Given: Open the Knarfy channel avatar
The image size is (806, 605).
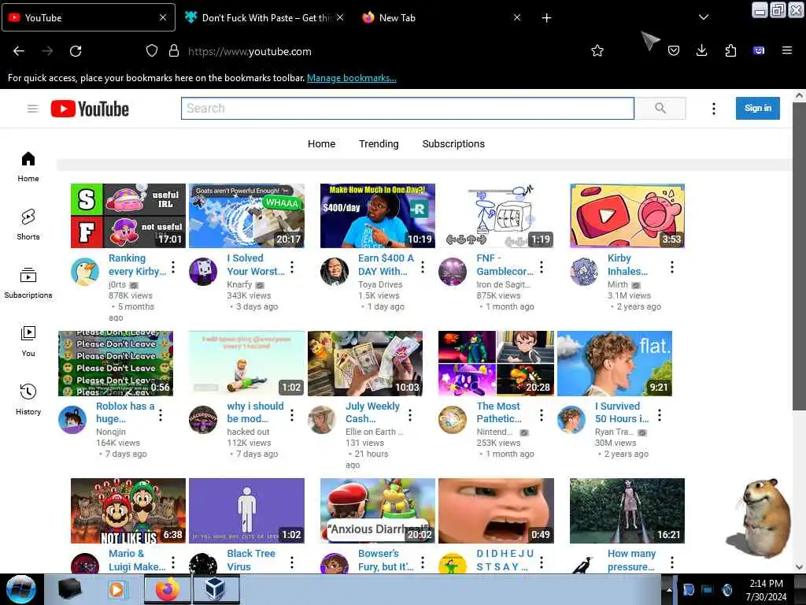Looking at the screenshot, I should [203, 271].
